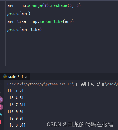Click the down arrow in run toolbar
The height and width of the screenshot is (130, 118).
(1, 92)
